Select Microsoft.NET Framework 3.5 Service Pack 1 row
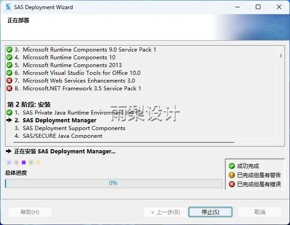 tap(82, 89)
